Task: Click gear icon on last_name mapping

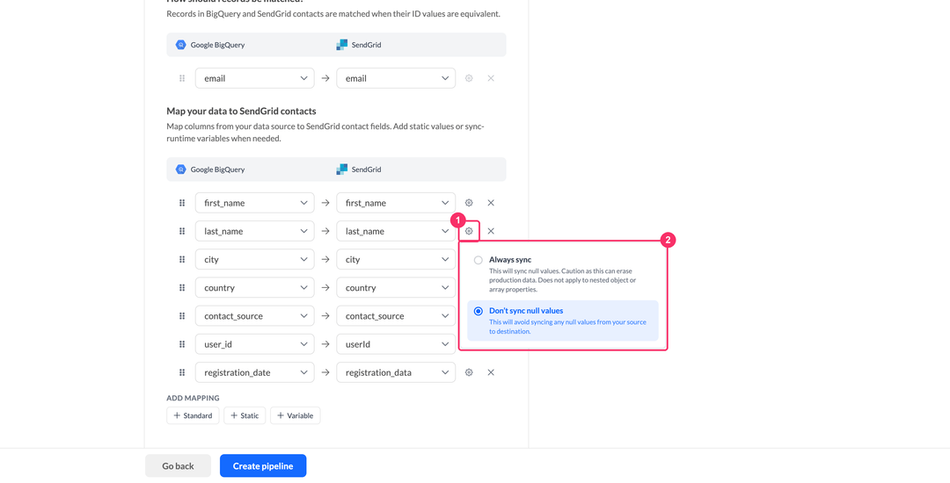Action: 468,231
